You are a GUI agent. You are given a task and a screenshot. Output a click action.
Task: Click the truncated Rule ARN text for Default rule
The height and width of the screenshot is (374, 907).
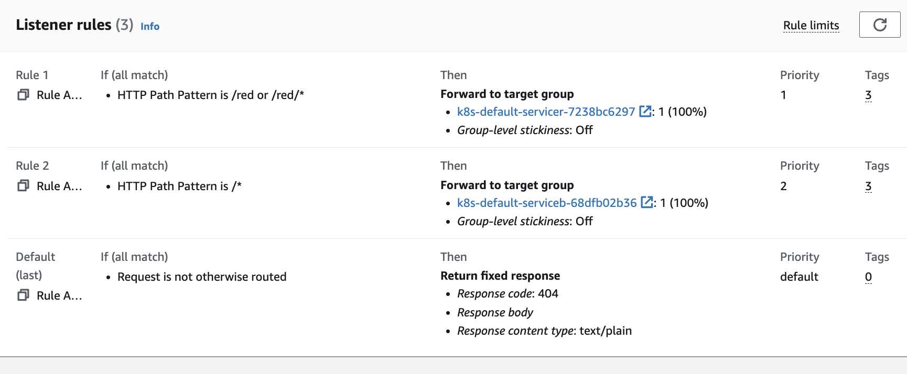[59, 296]
